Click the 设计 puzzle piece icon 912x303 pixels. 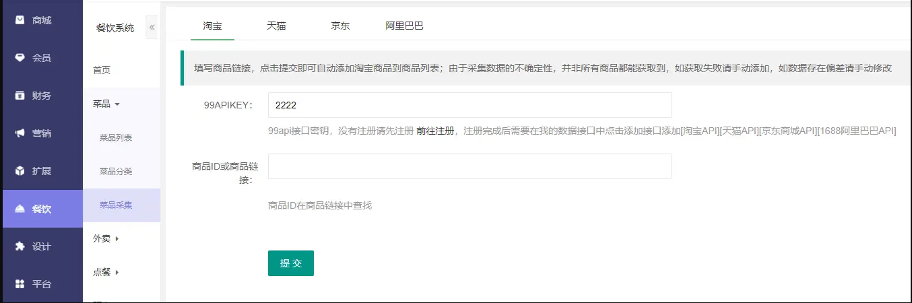pos(20,246)
